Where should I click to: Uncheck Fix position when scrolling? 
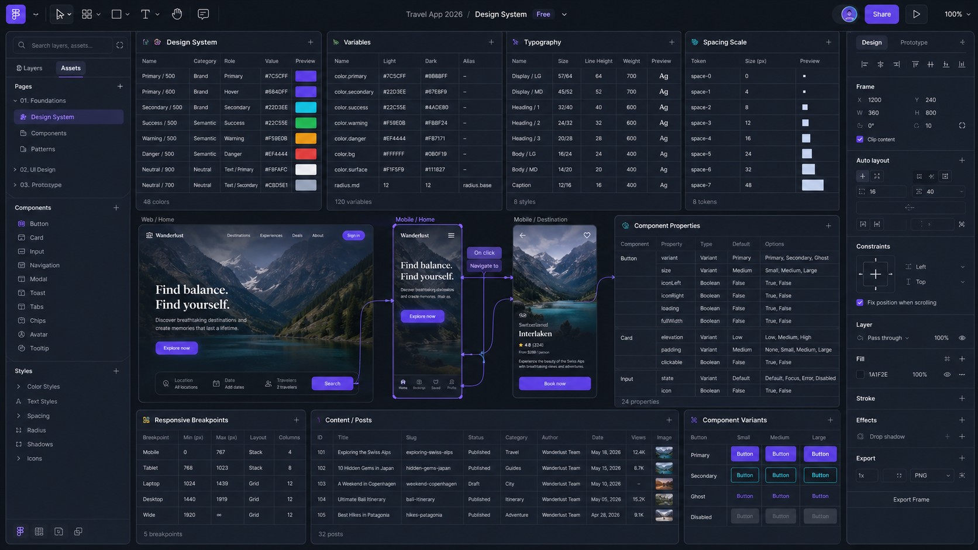860,303
